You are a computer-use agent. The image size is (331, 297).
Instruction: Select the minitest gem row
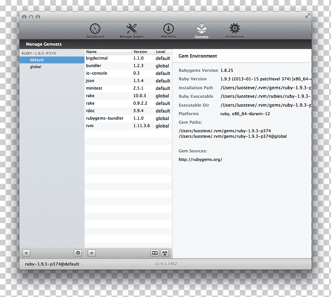point(128,88)
